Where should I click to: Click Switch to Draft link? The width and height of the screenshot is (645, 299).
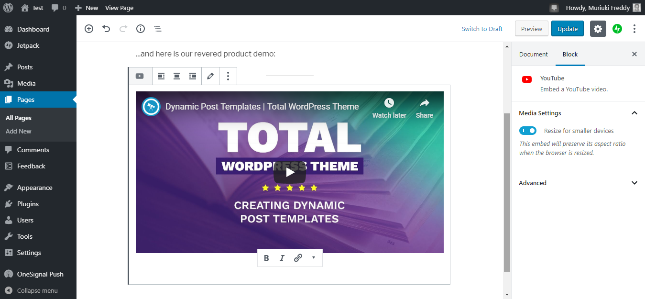click(x=482, y=29)
